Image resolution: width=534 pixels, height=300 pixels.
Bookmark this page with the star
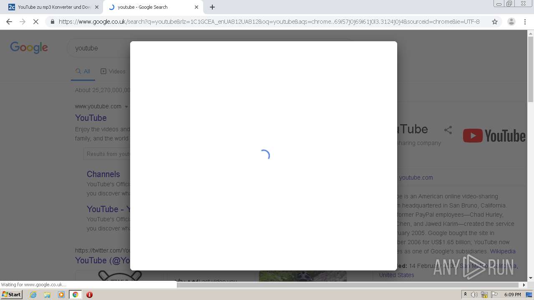pyautogui.click(x=495, y=22)
